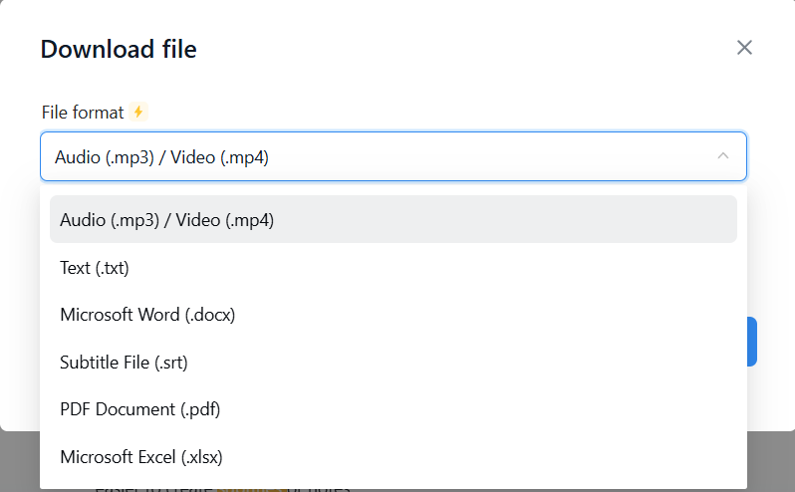The image size is (795, 492).
Task: Click the blue button behind the dropdown list
Action: point(752,342)
